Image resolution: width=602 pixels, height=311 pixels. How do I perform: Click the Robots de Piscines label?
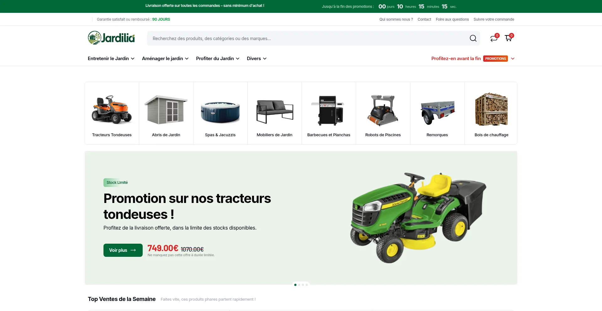pos(383,135)
